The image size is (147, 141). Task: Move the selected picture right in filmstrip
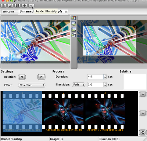click(x=143, y=113)
